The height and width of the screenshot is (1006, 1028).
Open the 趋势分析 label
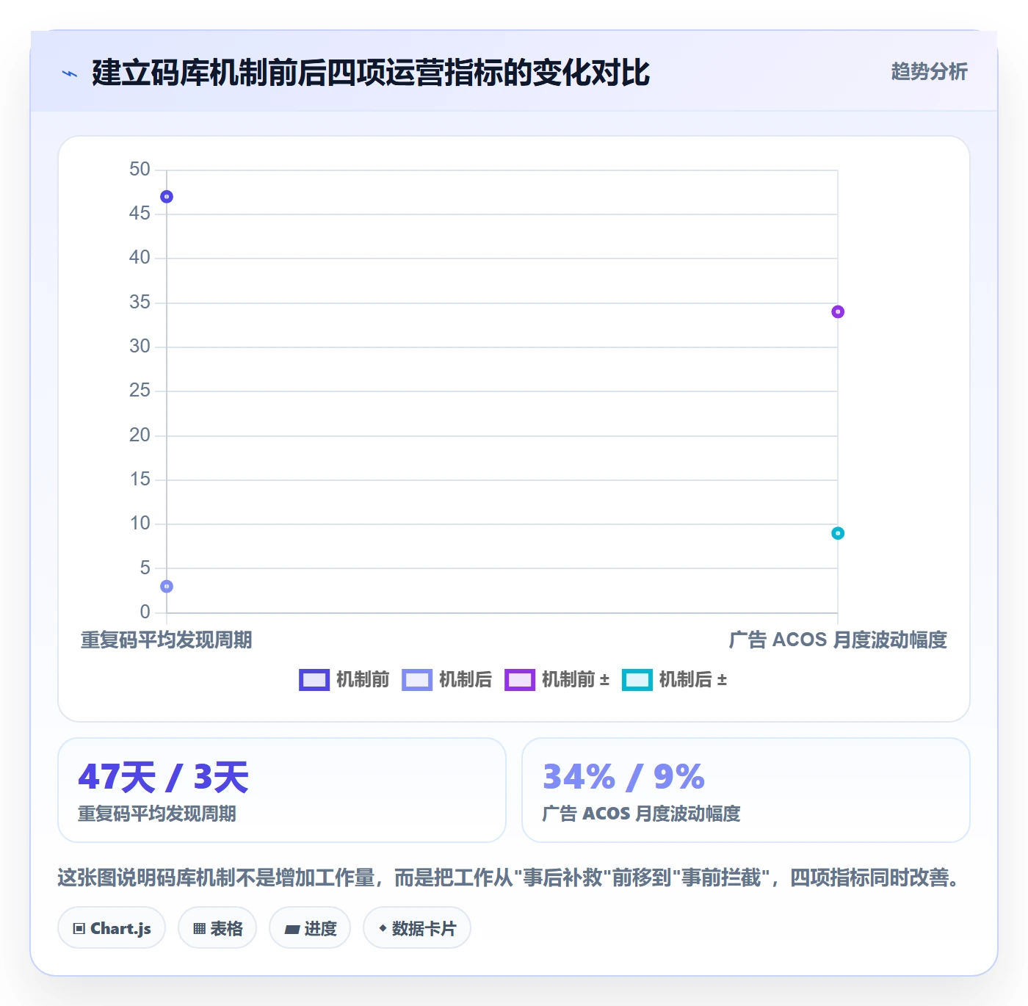929,71
